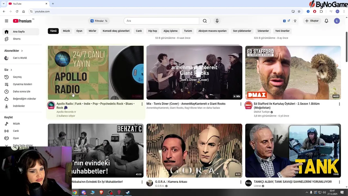This screenshot has height=196, width=348.
Task: Open Brave browser from taskbar
Action: pyautogui.click(x=101, y=192)
